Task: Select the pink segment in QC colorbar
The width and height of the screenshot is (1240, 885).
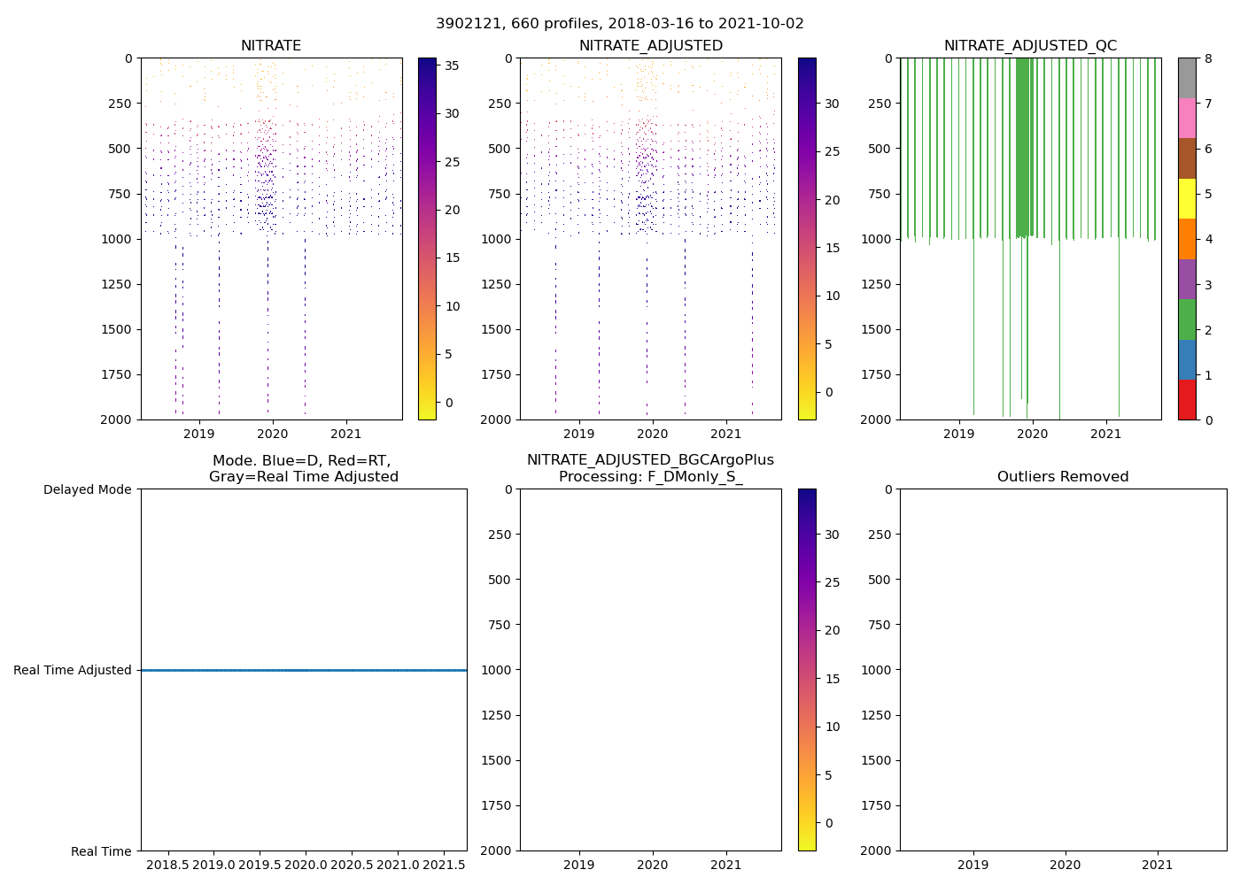Action: tap(1187, 118)
